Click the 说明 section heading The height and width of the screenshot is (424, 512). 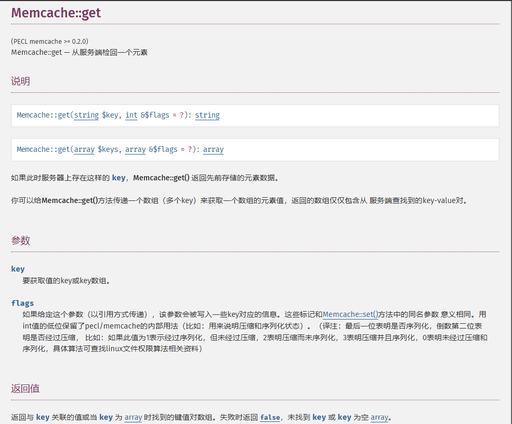pos(21,81)
